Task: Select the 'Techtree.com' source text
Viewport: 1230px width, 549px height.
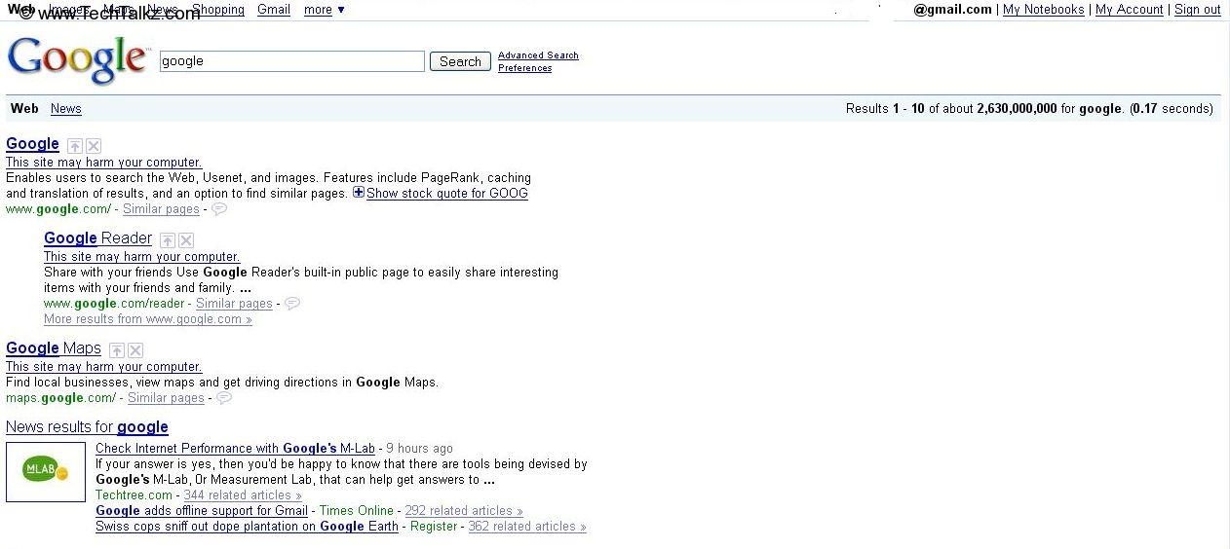Action: (x=134, y=495)
